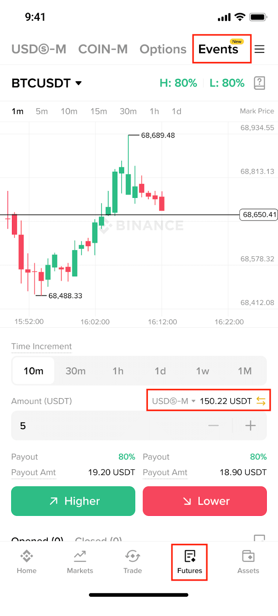Screen dimensions: 278x616
Task: Open Assets wallet in bottom navigation
Action: click(248, 562)
